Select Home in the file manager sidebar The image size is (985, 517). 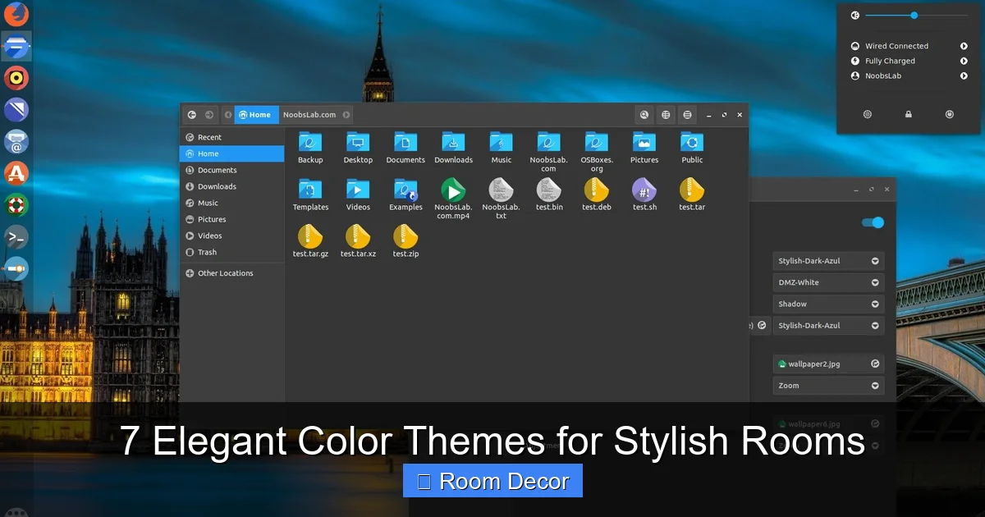(231, 154)
